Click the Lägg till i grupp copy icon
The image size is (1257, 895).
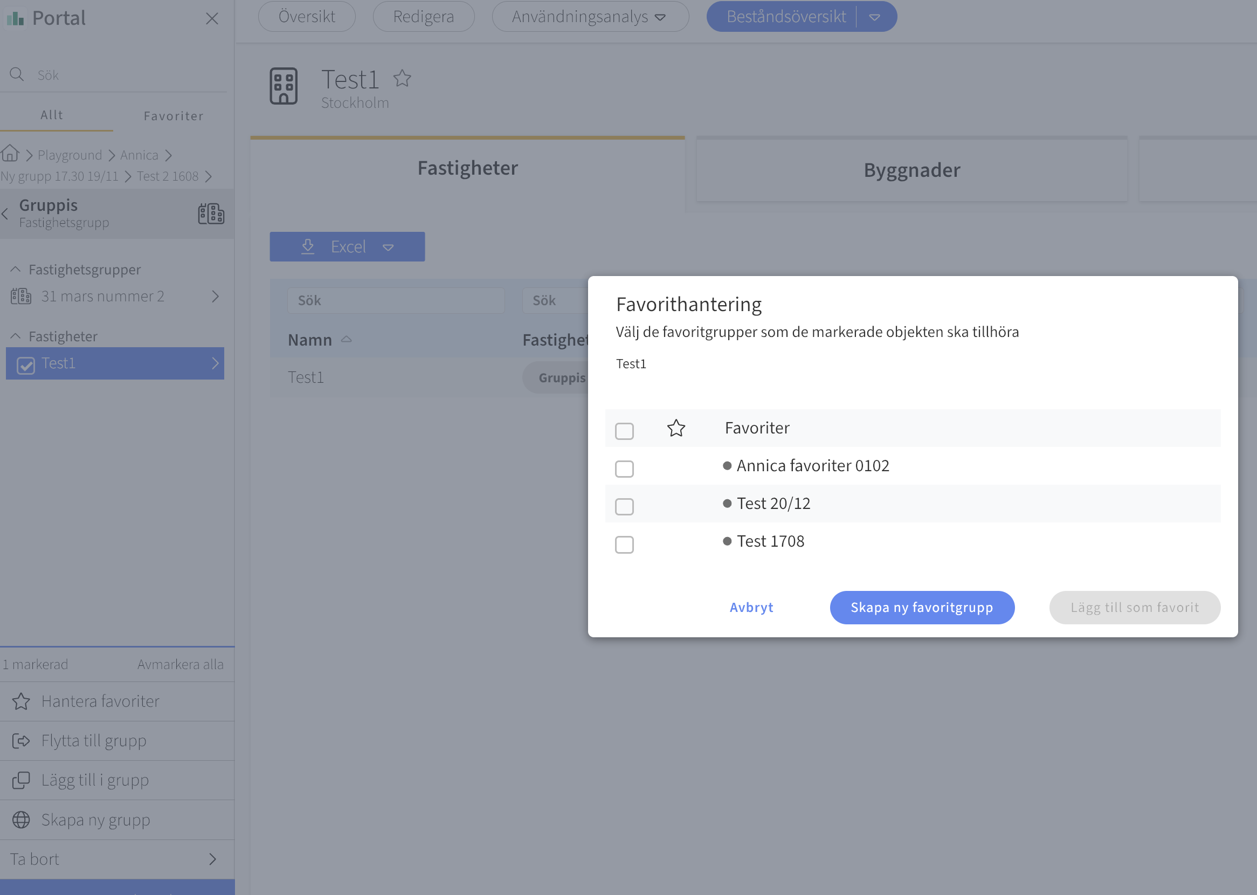point(21,780)
